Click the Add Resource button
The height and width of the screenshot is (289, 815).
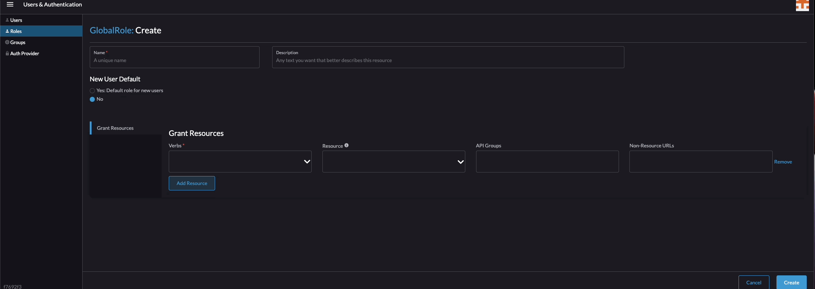[192, 183]
